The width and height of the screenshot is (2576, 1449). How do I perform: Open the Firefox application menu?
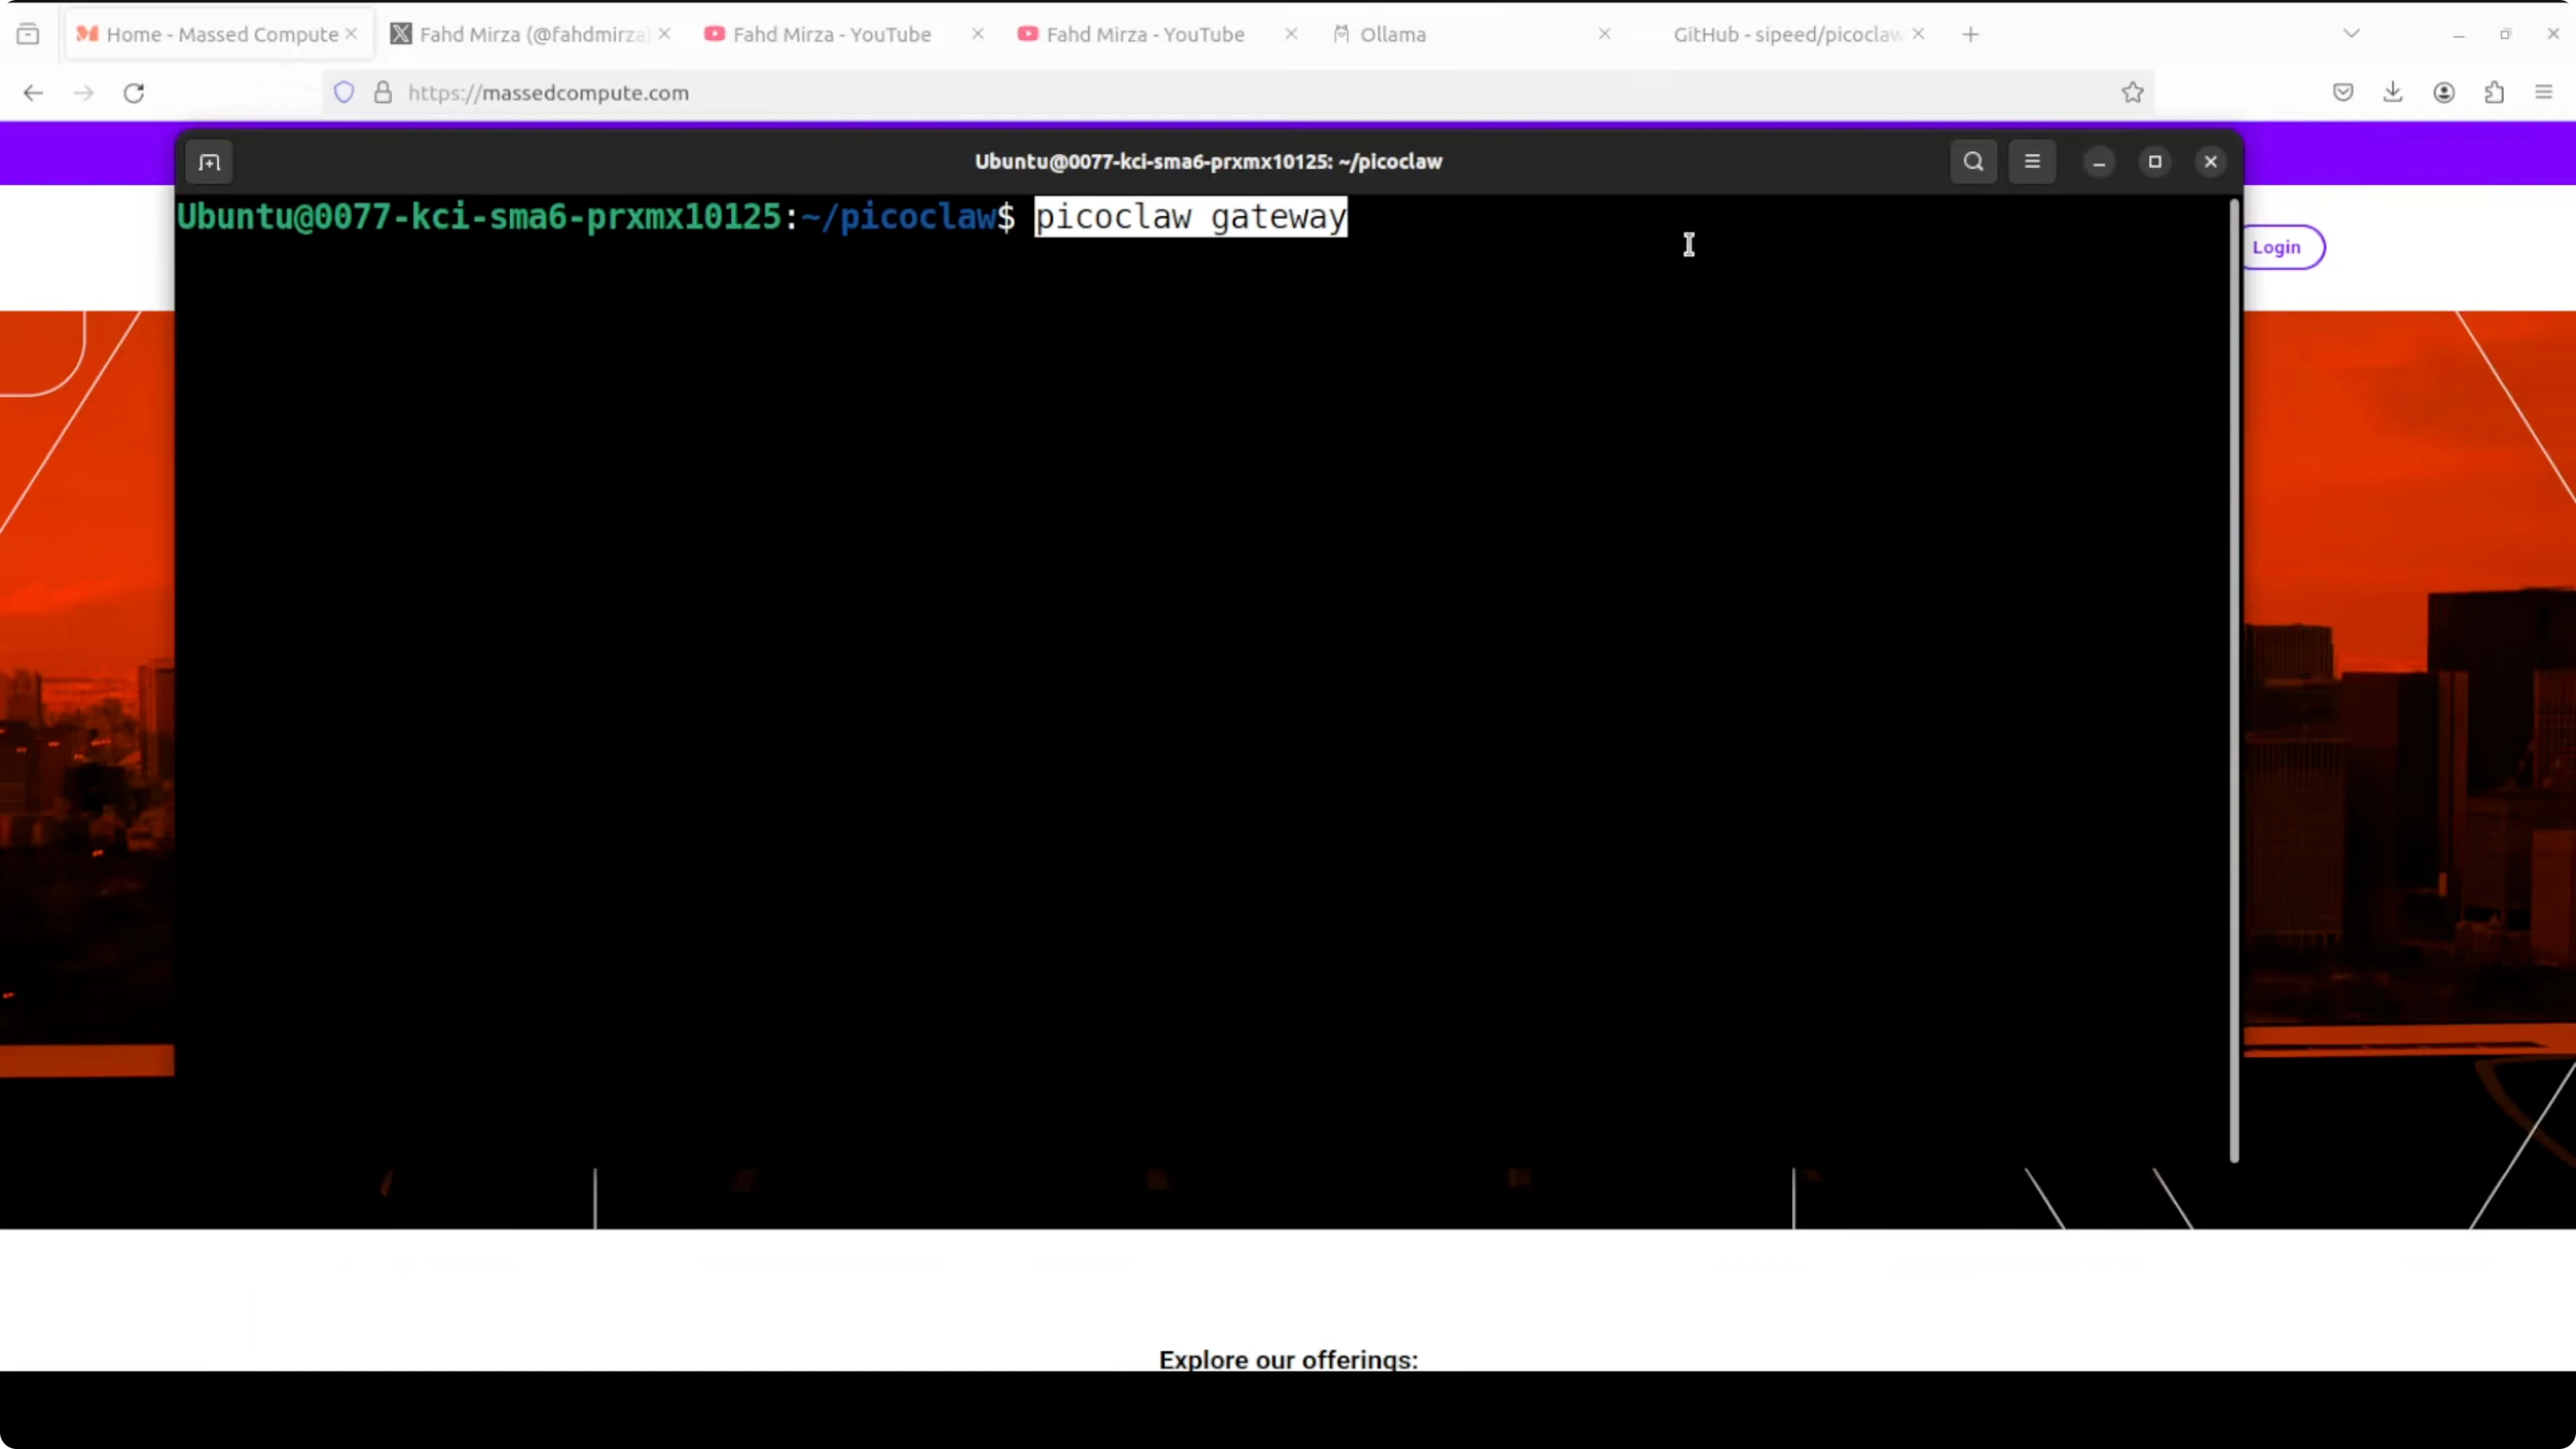pyautogui.click(x=2544, y=93)
